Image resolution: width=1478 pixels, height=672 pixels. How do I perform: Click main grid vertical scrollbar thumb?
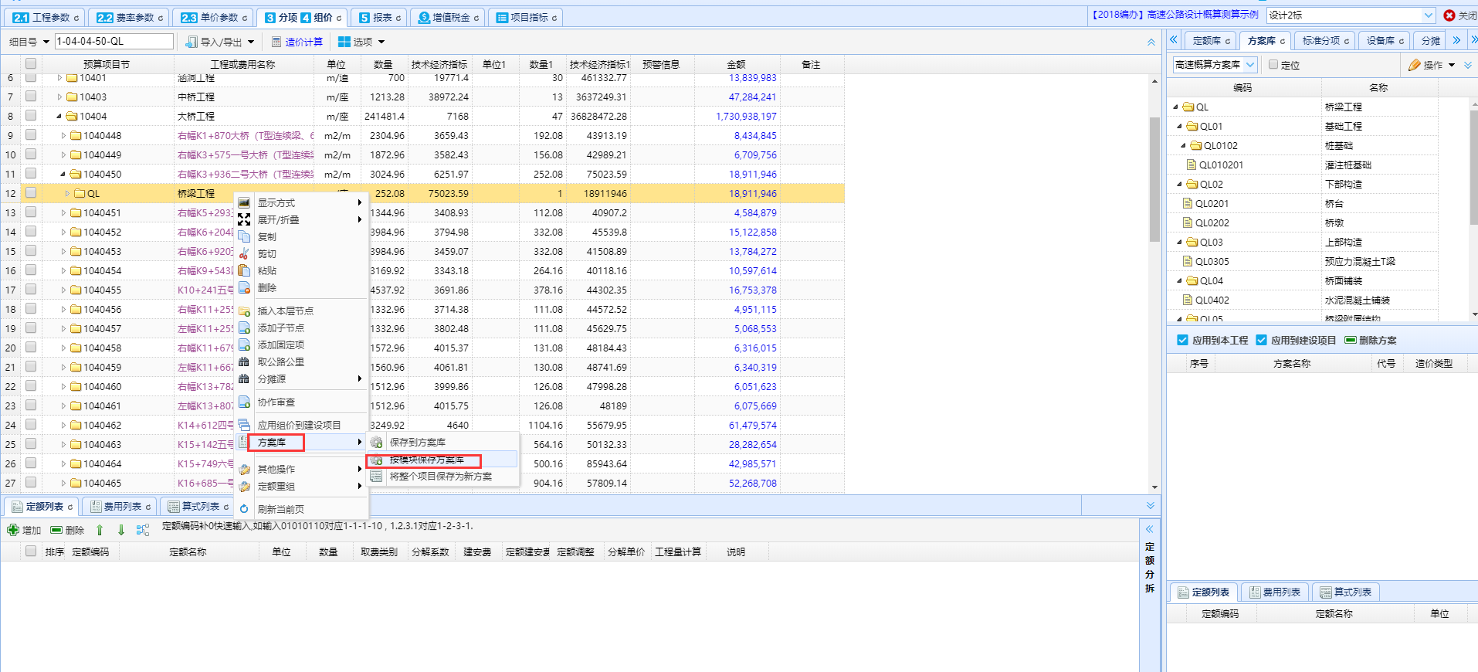[1154, 179]
